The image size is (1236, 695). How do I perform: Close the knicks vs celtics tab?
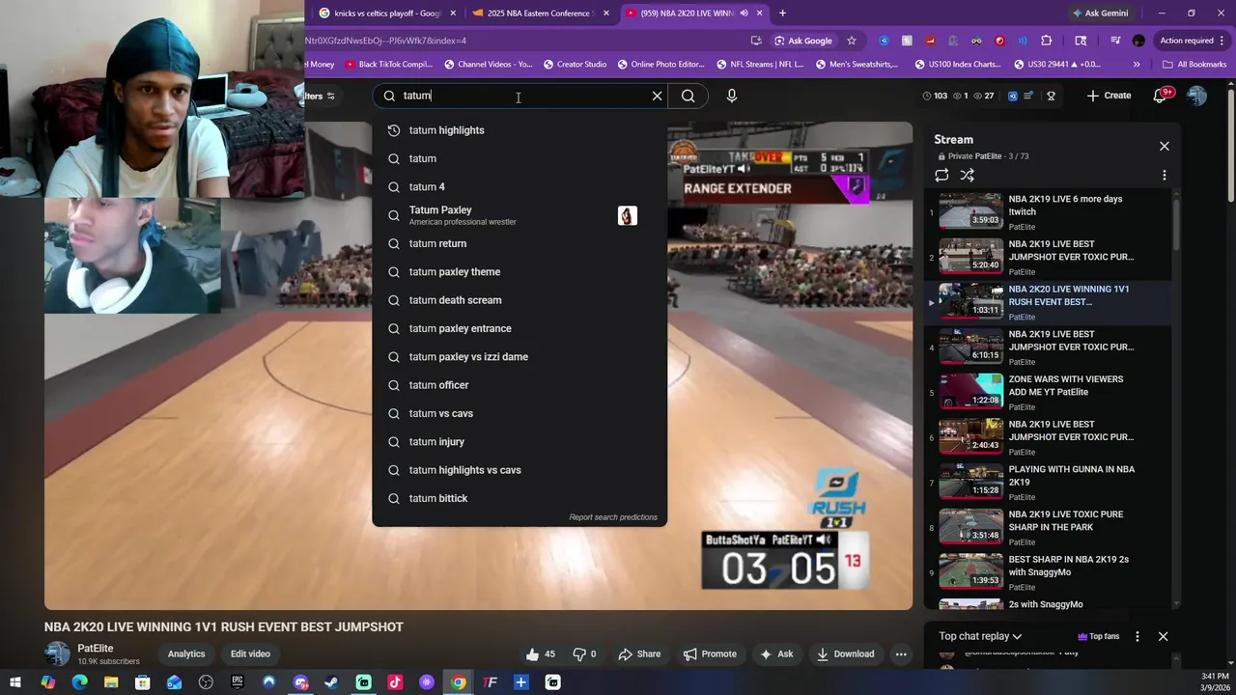[453, 14]
